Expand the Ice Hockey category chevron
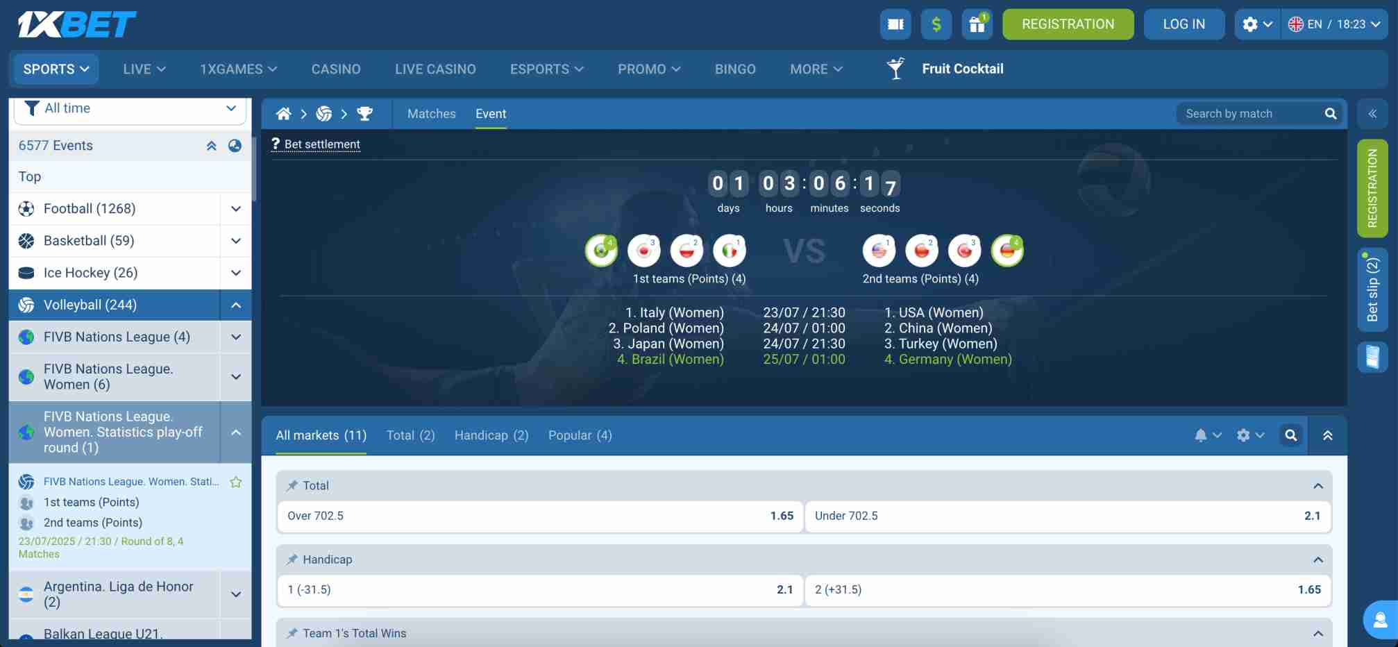 pyautogui.click(x=236, y=273)
